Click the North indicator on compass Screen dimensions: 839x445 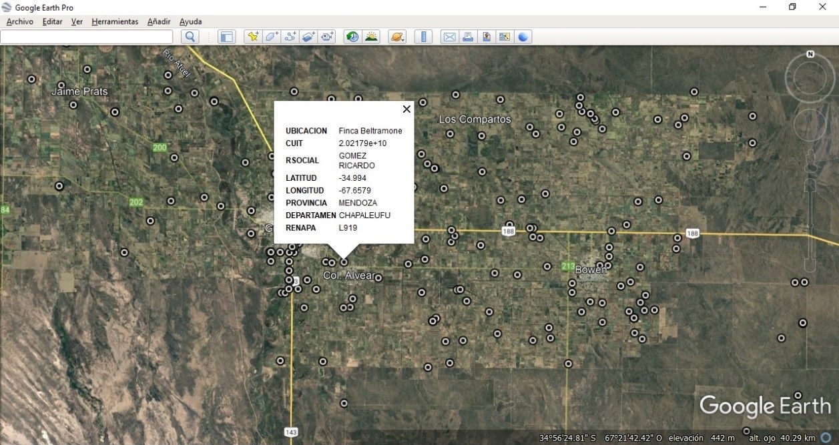[810, 55]
